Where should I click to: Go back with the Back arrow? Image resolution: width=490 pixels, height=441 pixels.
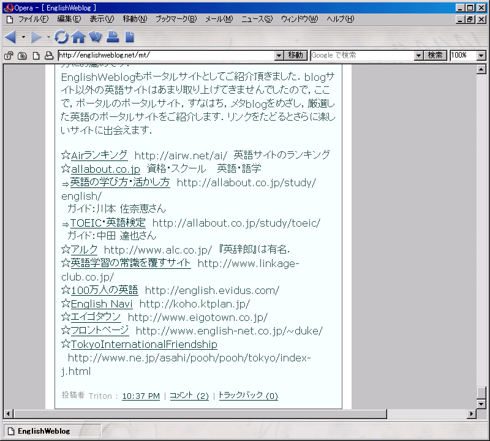(10, 37)
